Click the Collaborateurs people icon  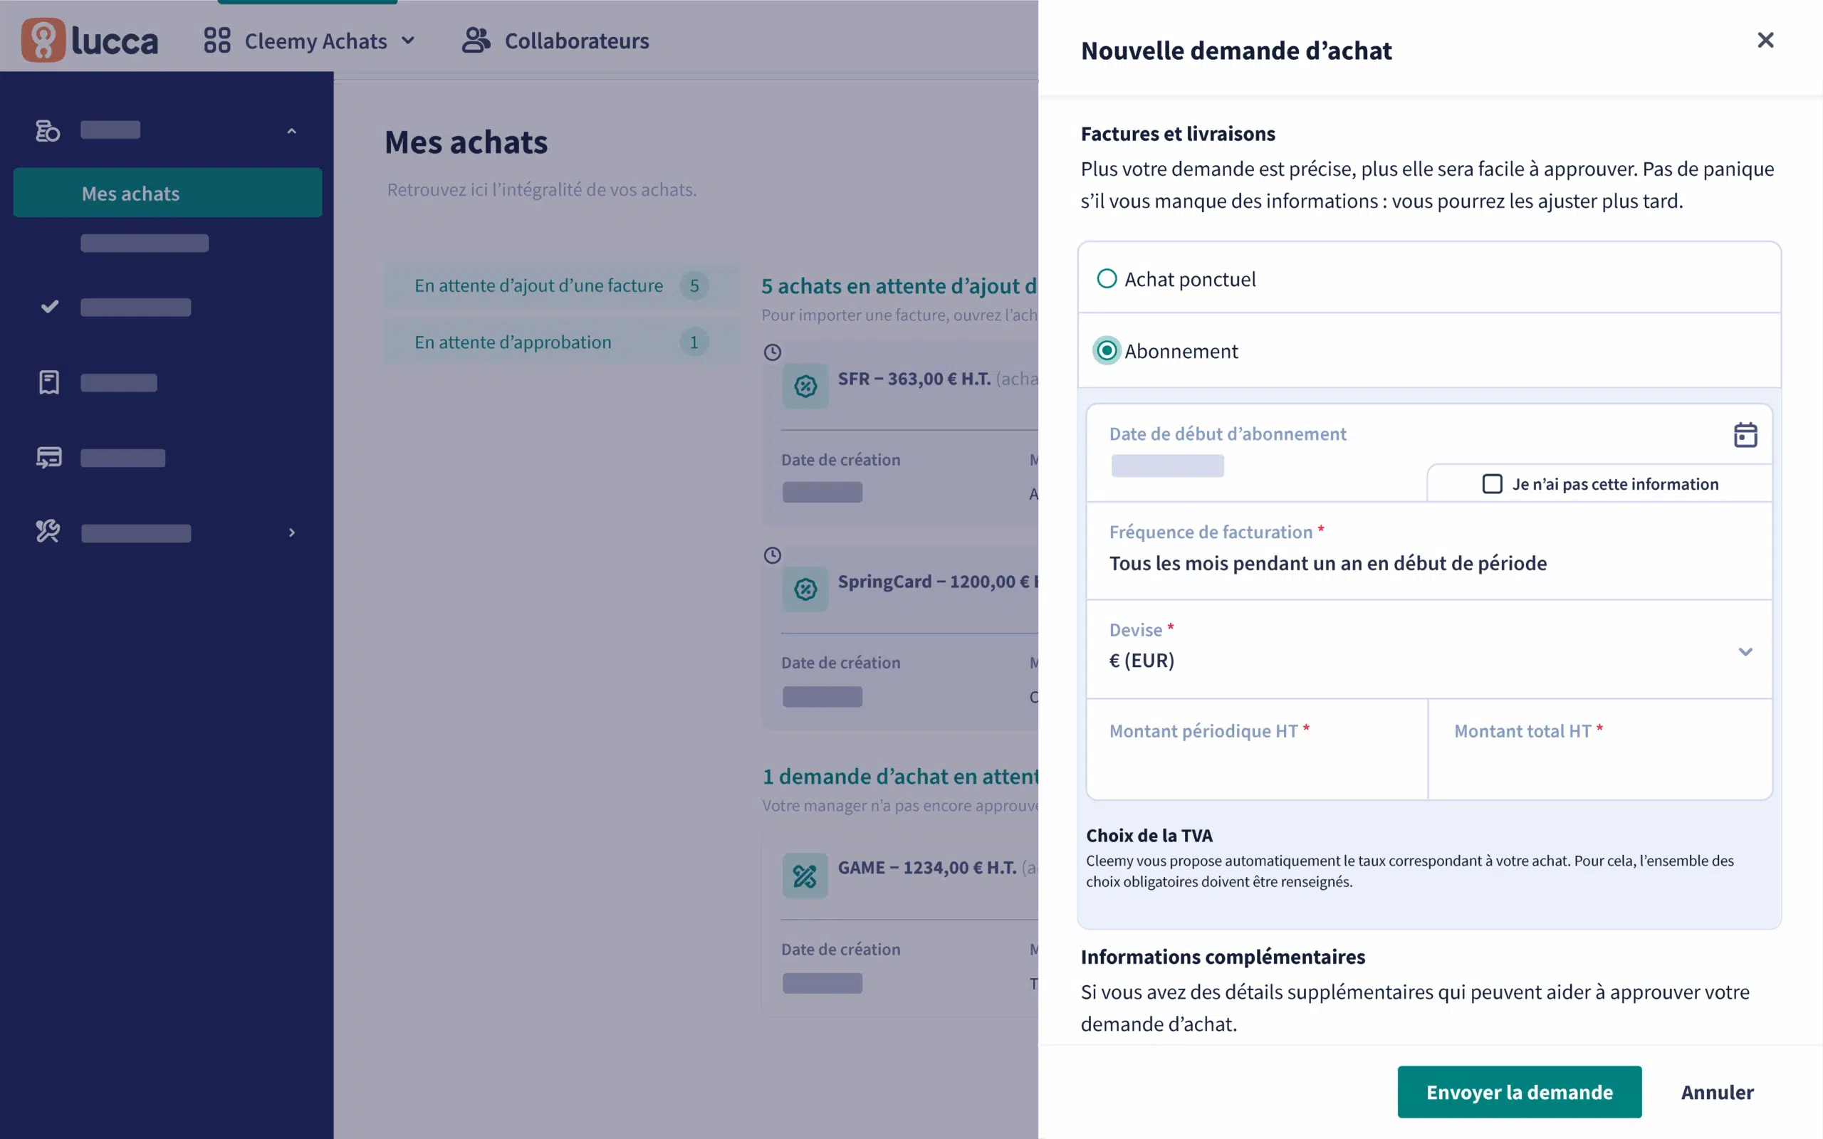[476, 41]
